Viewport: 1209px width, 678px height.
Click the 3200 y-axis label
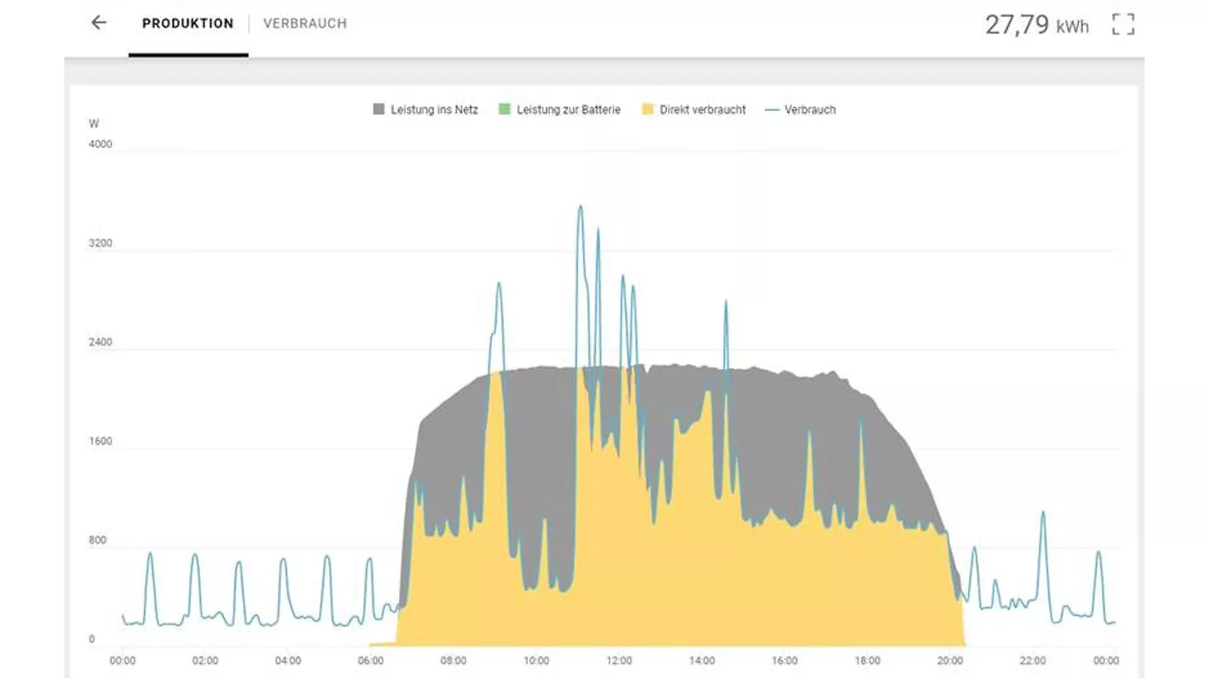(100, 243)
